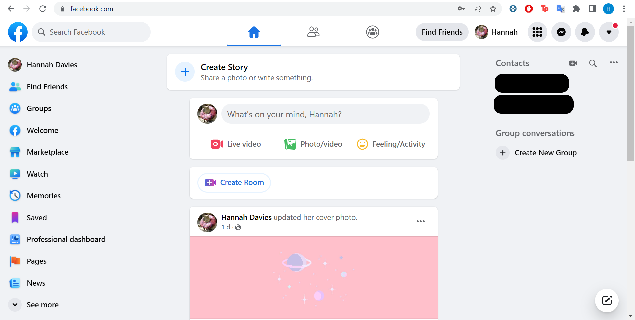Go back in browser
The width and height of the screenshot is (635, 320).
tap(11, 9)
